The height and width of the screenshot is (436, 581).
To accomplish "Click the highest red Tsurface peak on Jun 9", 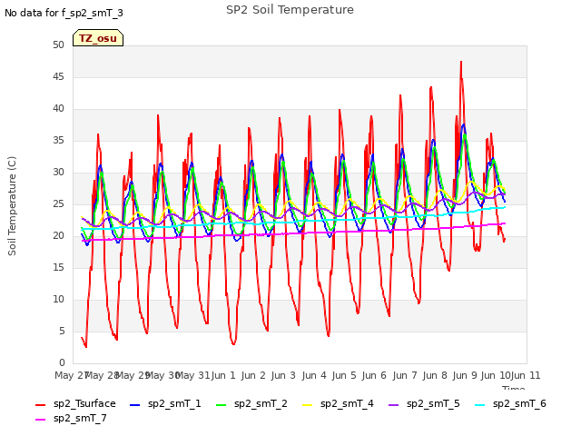I will [x=461, y=62].
